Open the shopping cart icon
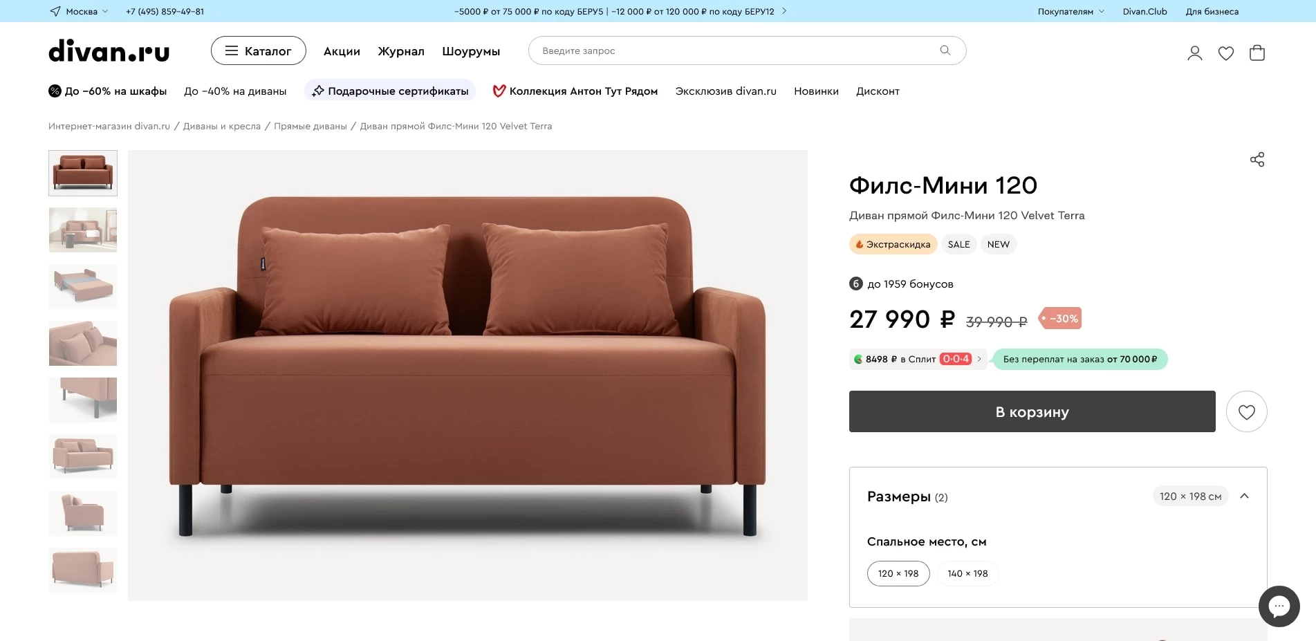1316x641 pixels. (x=1257, y=53)
